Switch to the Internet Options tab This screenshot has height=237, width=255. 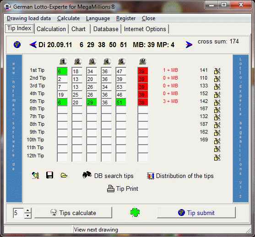pos(145,29)
